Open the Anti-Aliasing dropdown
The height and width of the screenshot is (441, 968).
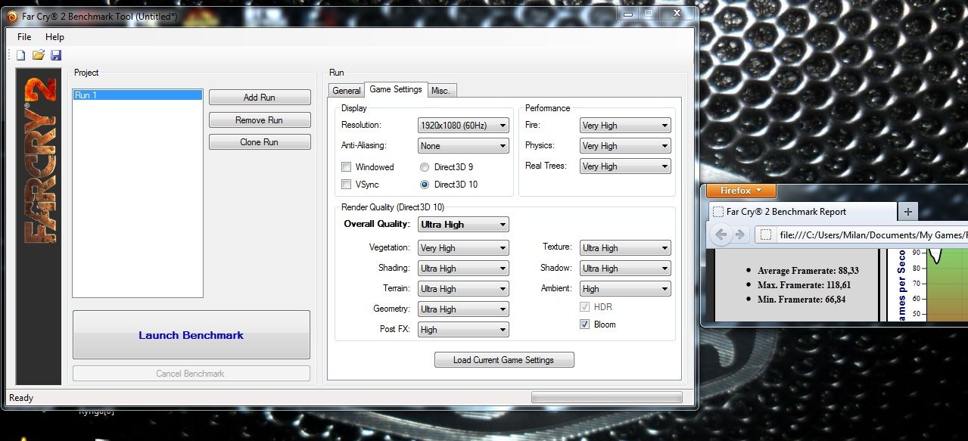(x=463, y=146)
